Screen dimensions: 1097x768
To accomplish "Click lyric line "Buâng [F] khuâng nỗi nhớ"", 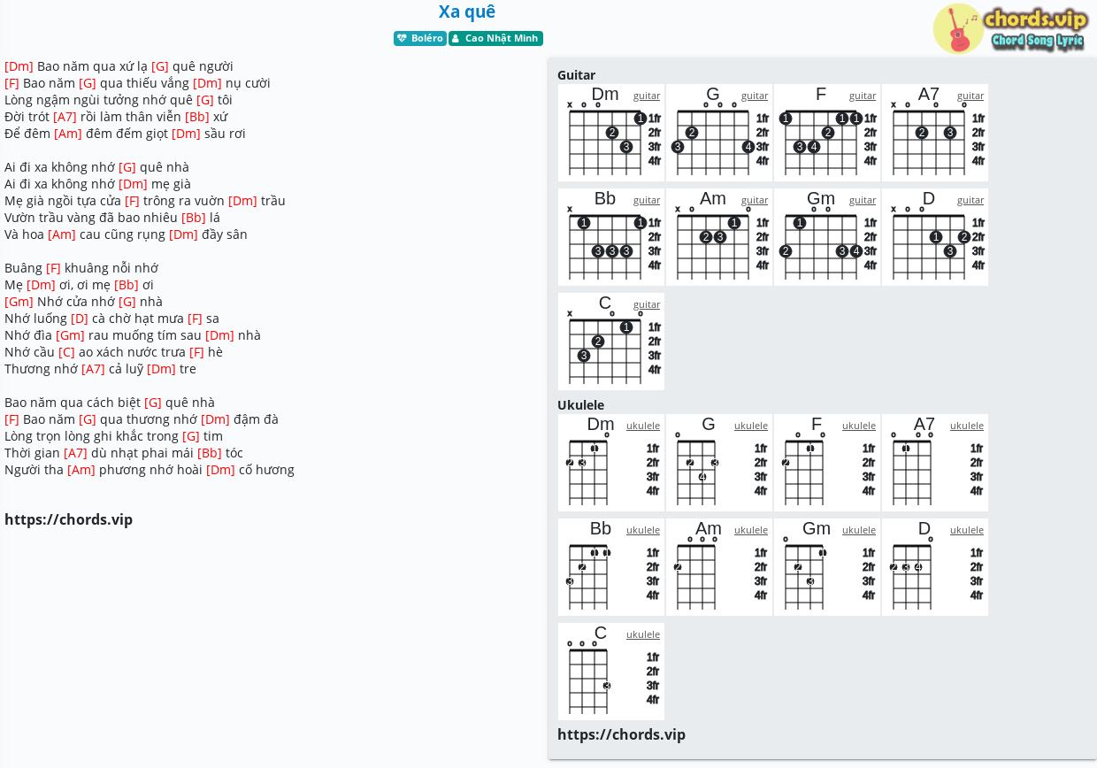I will pos(81,268).
